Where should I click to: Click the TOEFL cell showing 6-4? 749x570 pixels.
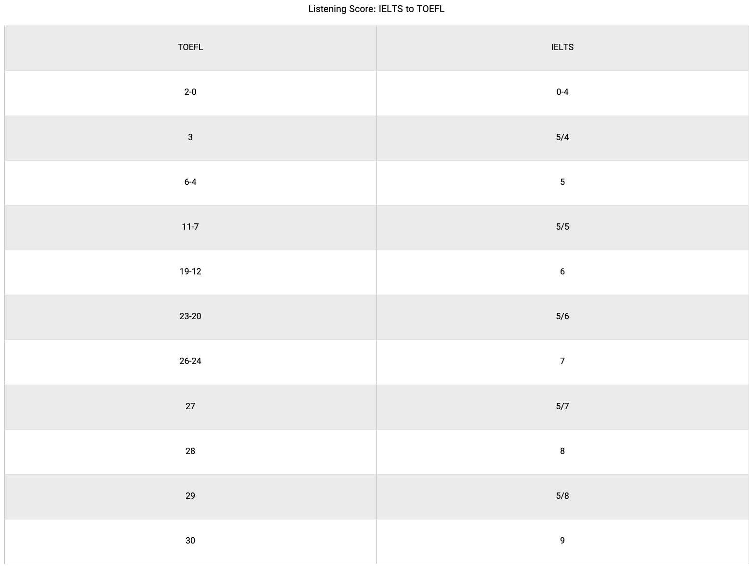tap(190, 182)
